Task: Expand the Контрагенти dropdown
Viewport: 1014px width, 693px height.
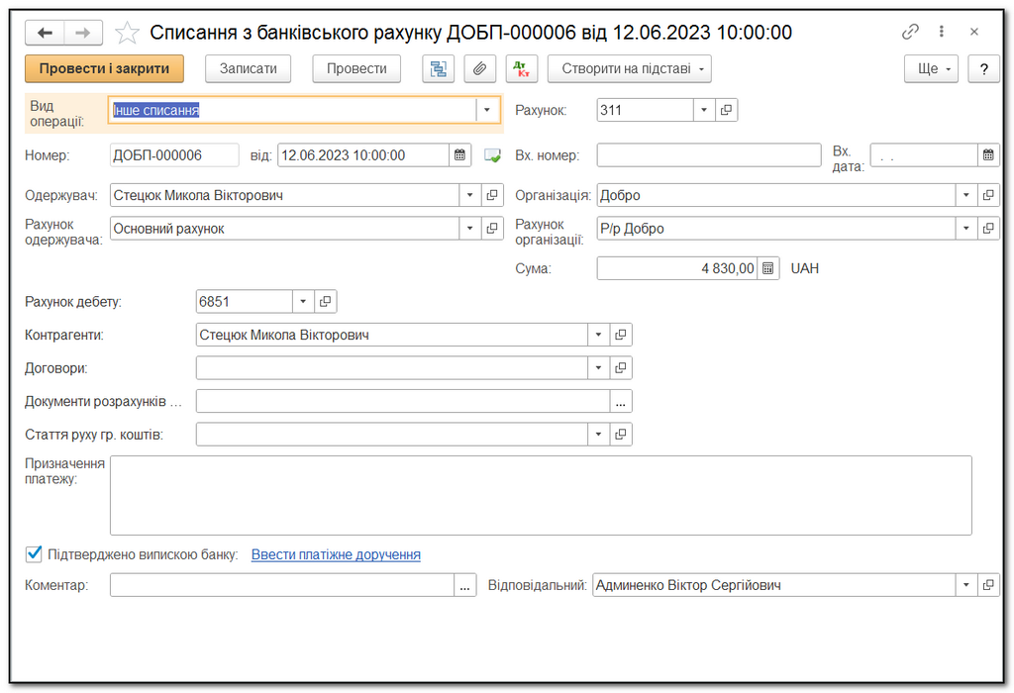Action: [599, 335]
